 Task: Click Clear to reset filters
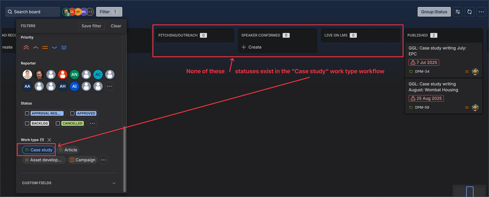click(116, 26)
